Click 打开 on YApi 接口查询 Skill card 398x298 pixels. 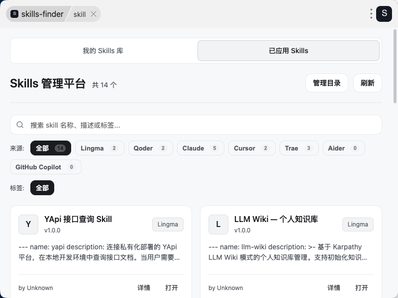[x=171, y=288]
